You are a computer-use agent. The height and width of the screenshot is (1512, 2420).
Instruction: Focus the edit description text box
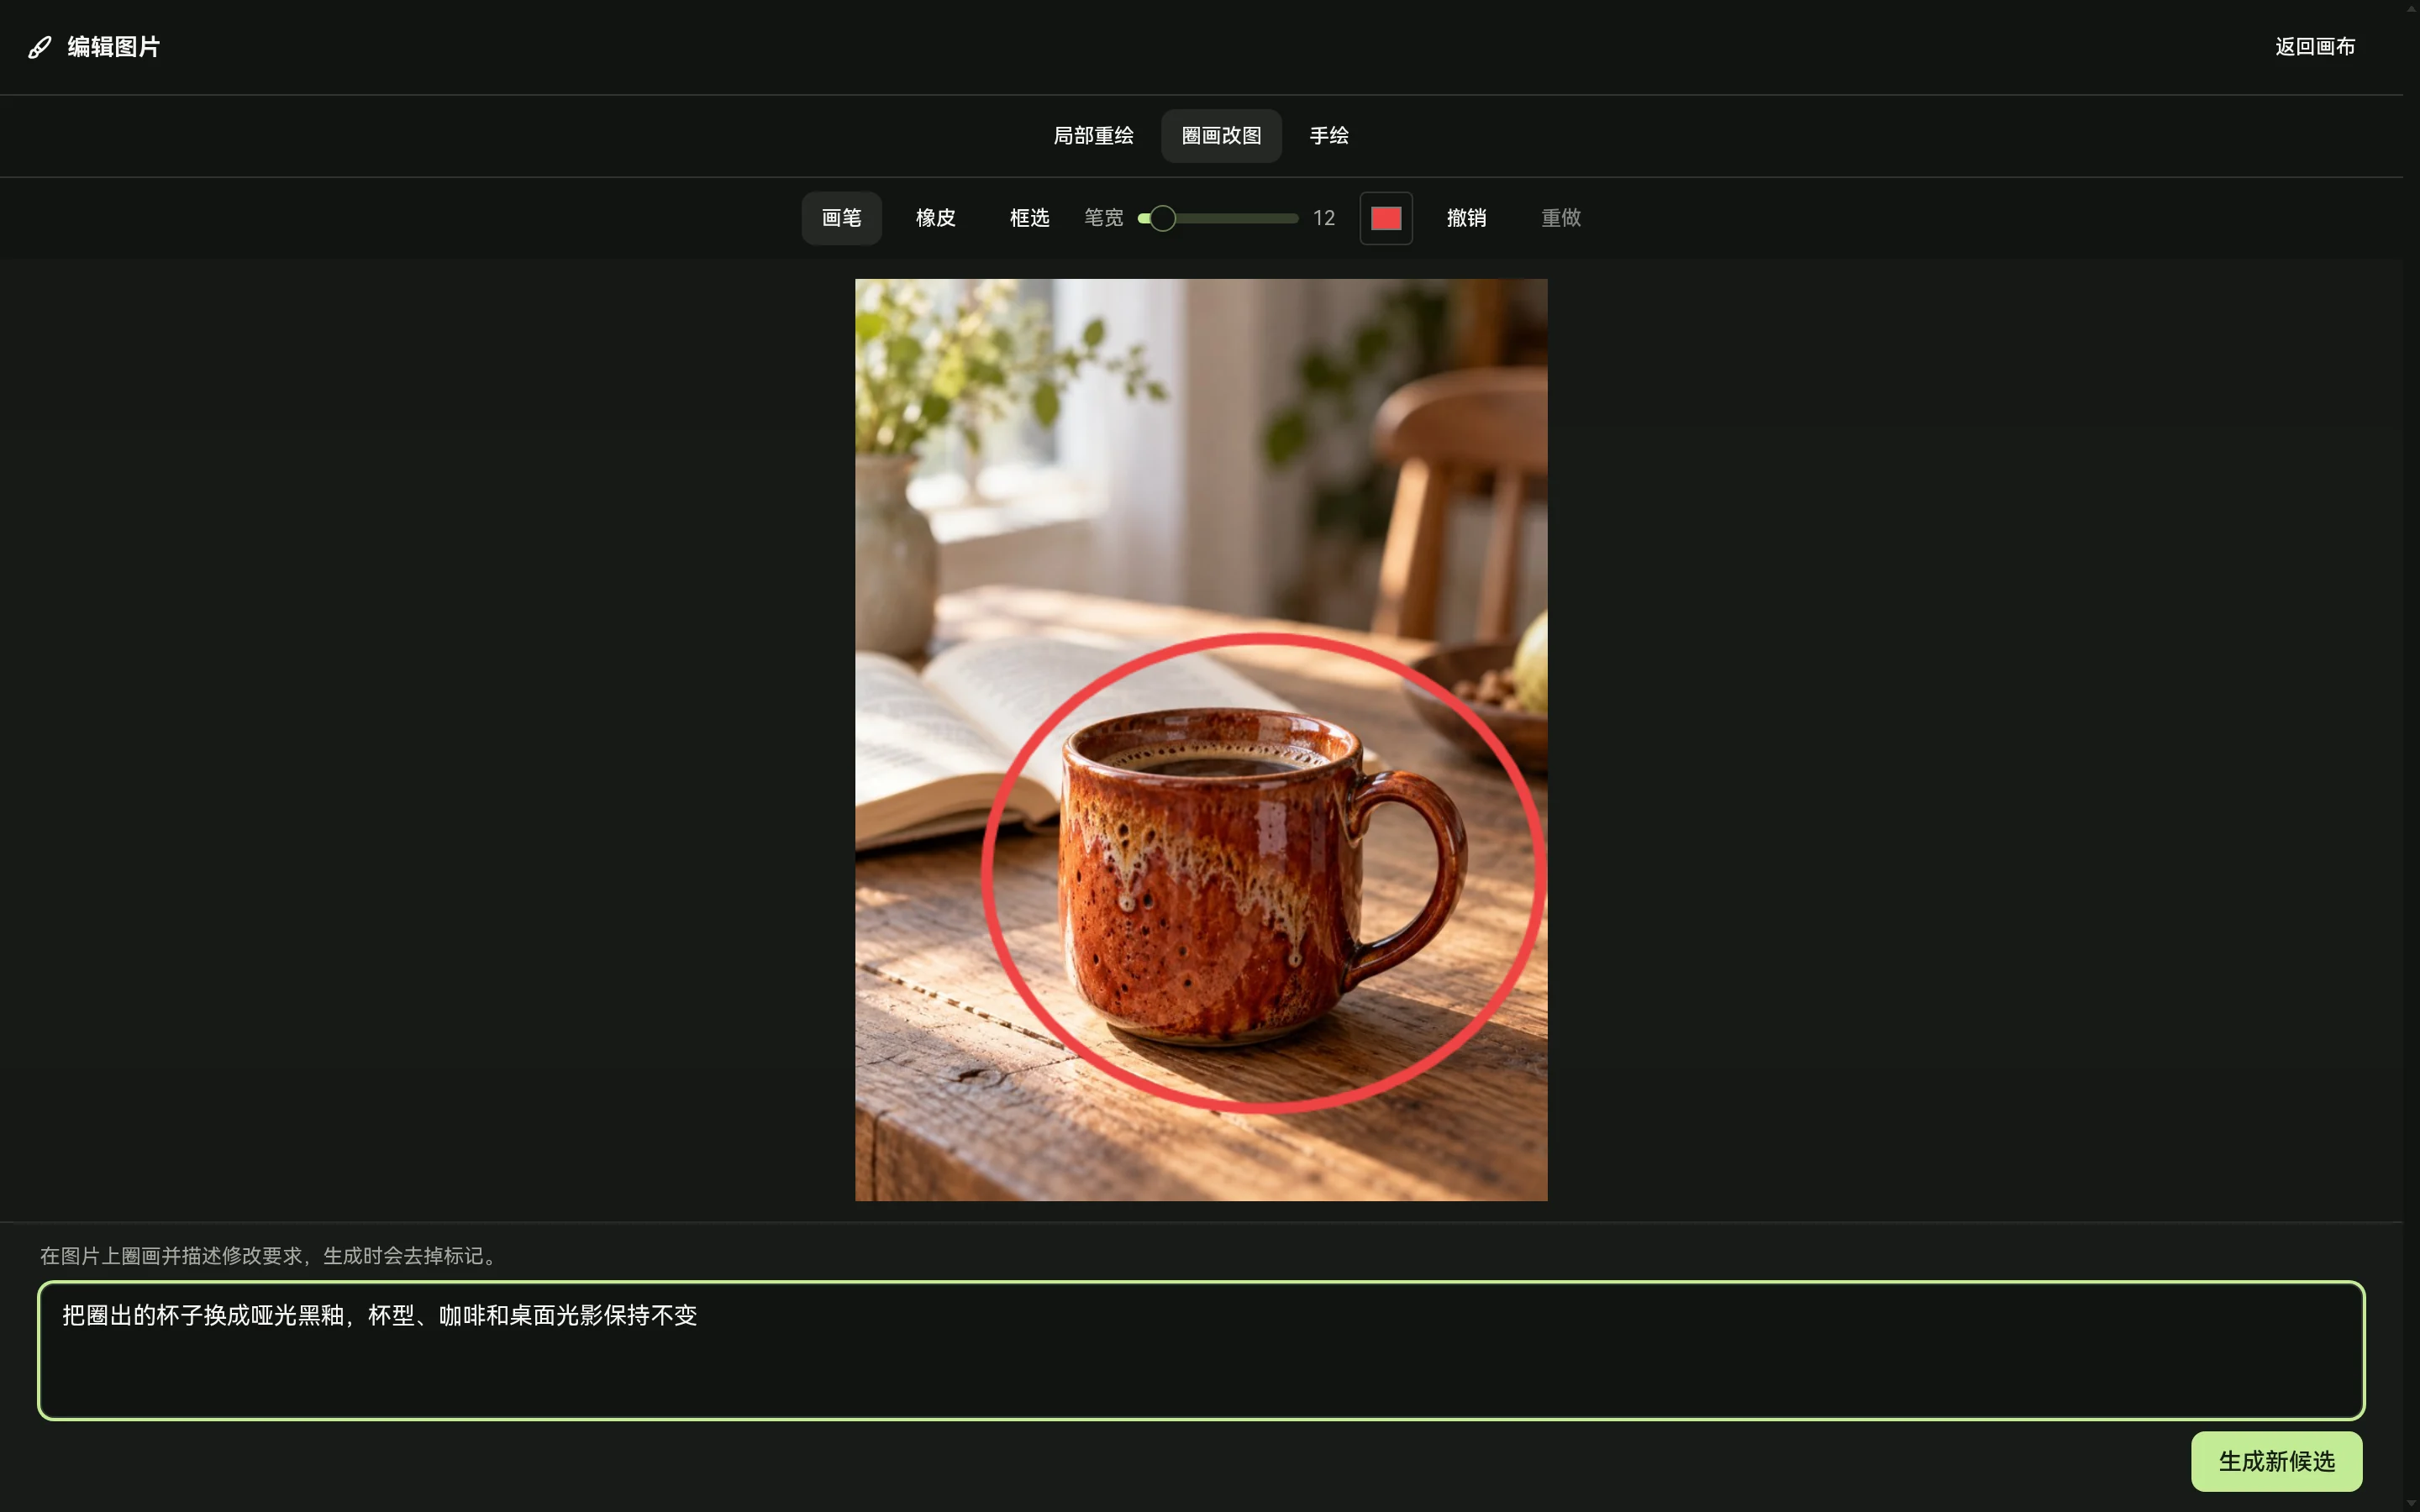pyautogui.click(x=1201, y=1350)
